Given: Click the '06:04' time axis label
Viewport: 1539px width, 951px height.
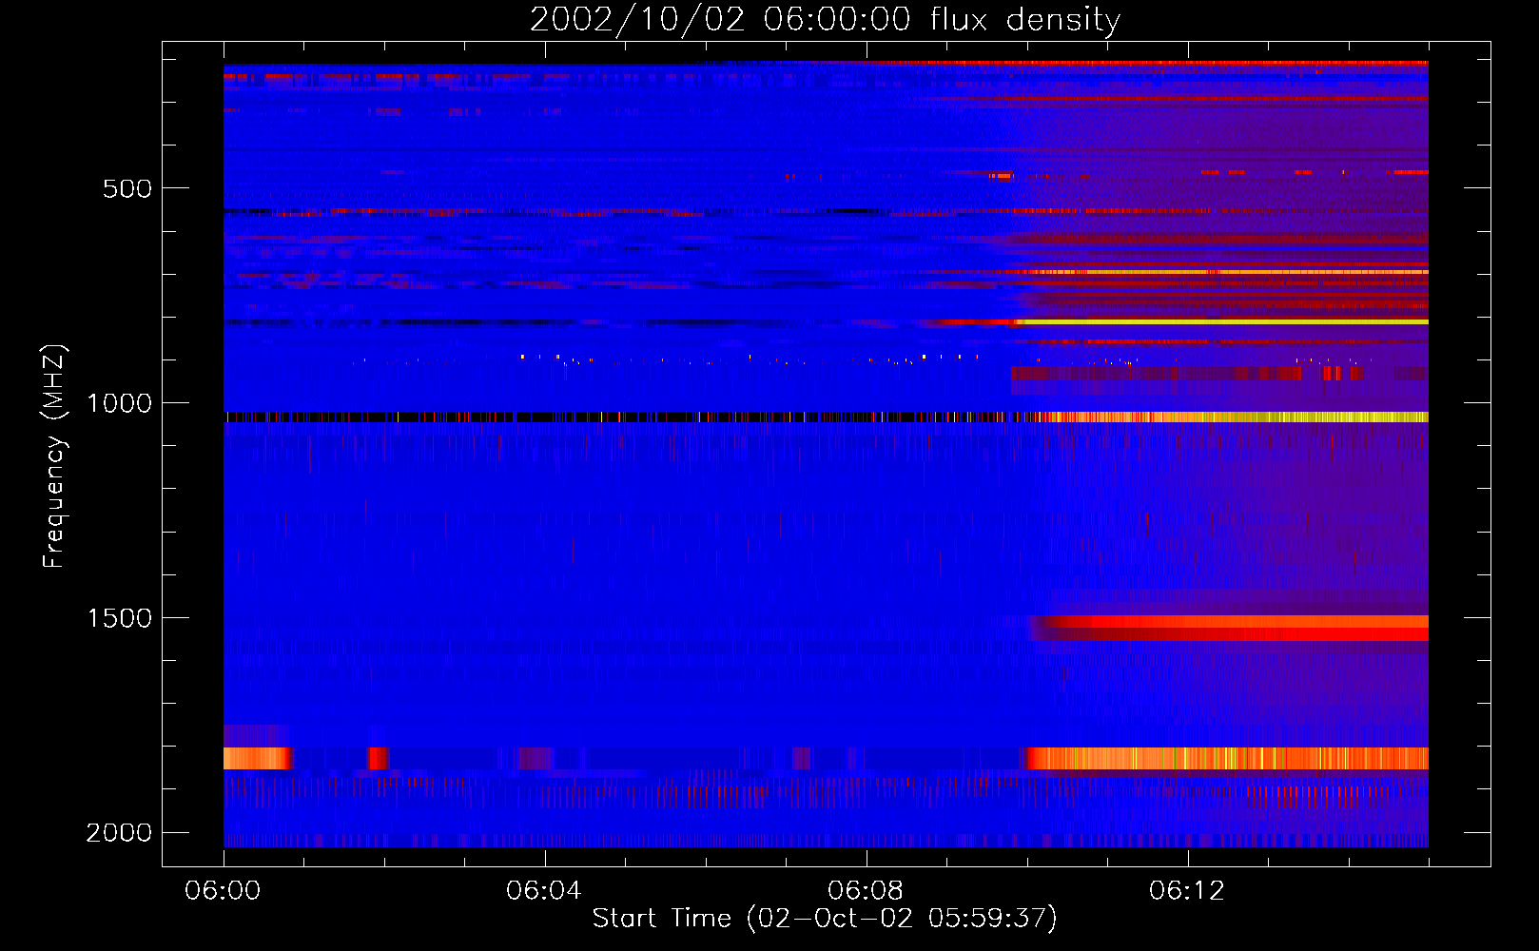Looking at the screenshot, I should pyautogui.click(x=544, y=891).
